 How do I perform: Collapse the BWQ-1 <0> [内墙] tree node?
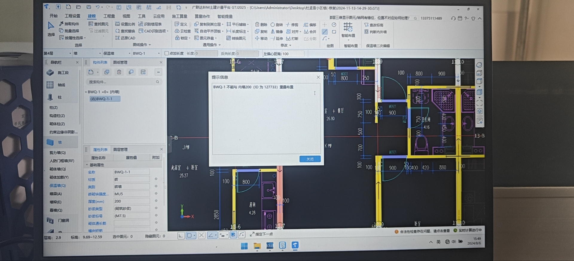coord(86,92)
